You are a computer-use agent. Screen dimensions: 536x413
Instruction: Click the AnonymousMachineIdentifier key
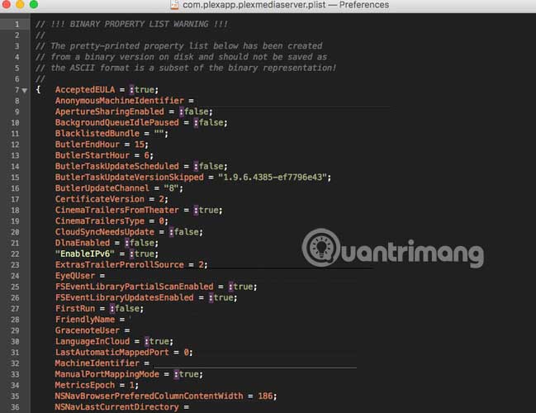click(x=120, y=101)
